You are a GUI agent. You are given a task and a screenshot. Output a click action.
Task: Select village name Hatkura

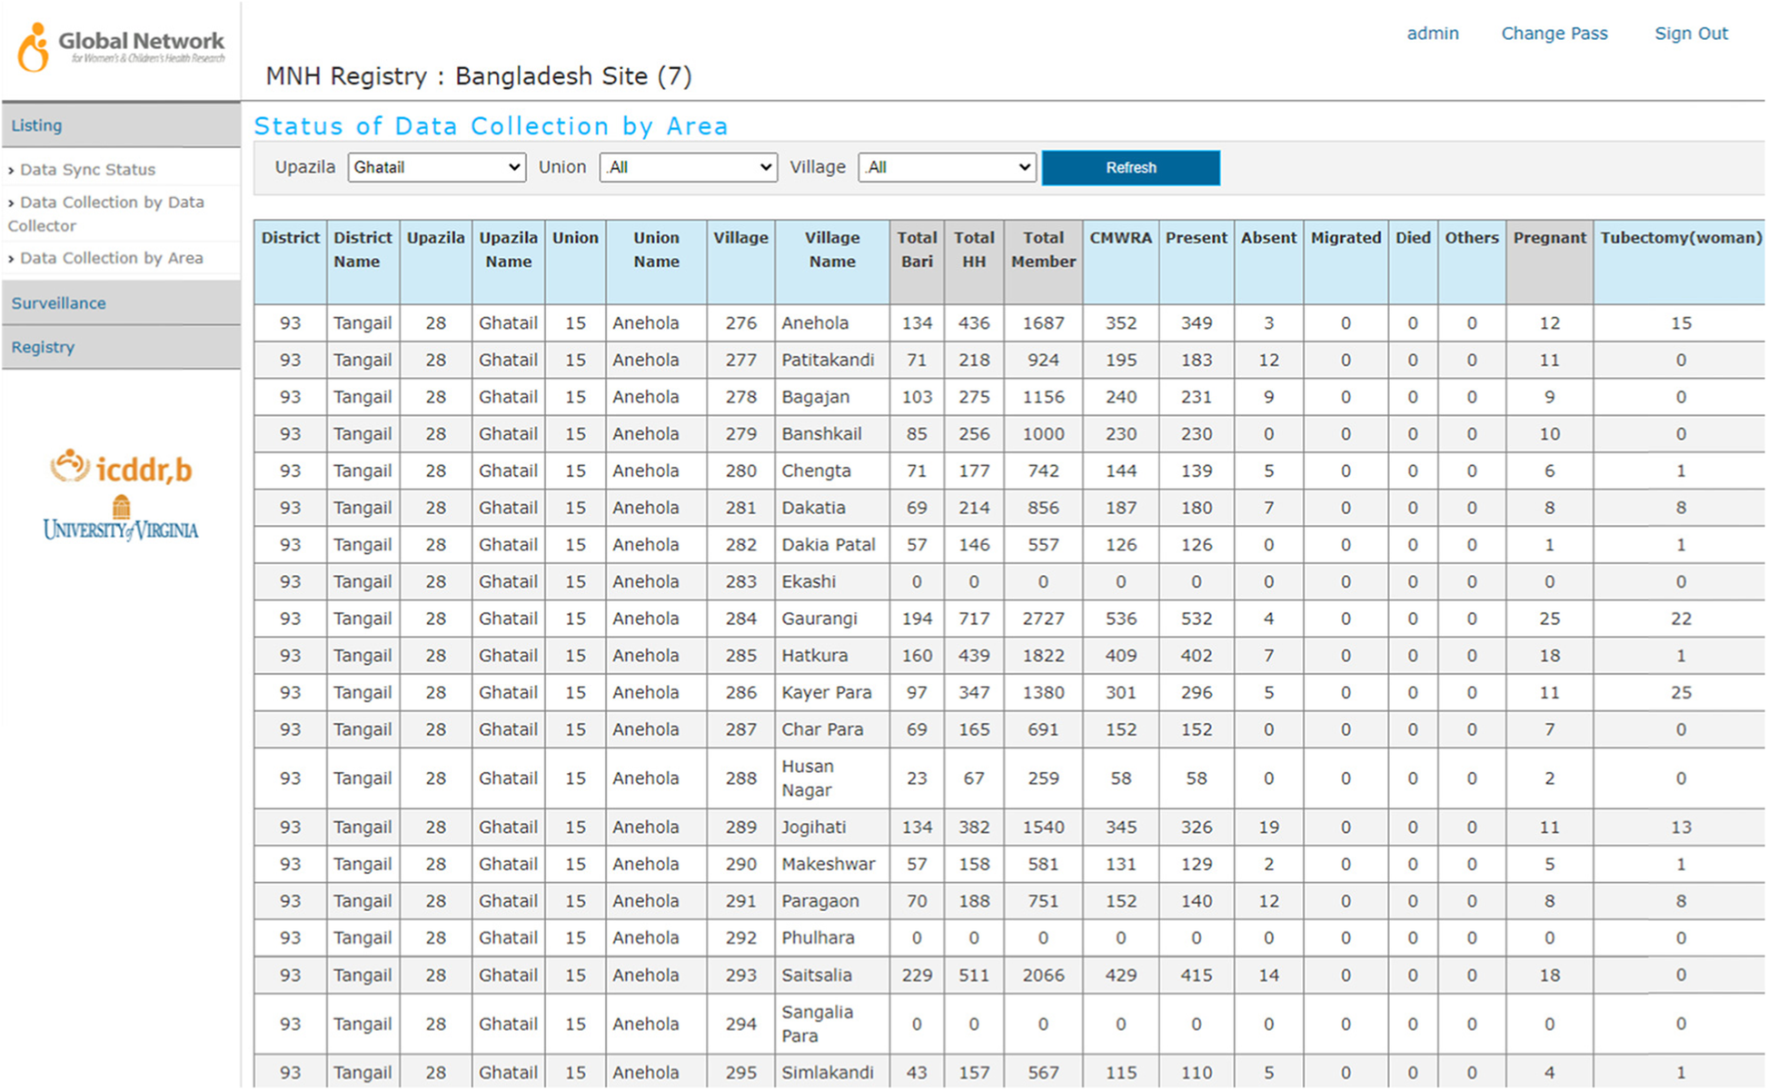(814, 656)
